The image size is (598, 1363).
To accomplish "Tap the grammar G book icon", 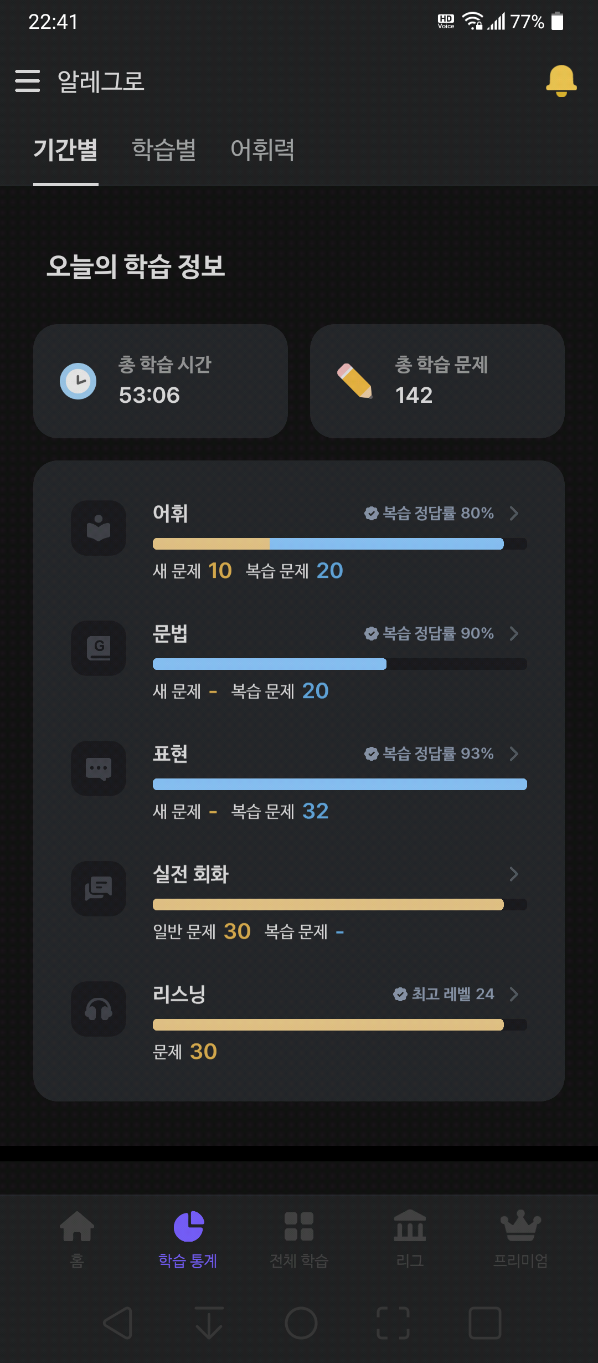I will (99, 648).
